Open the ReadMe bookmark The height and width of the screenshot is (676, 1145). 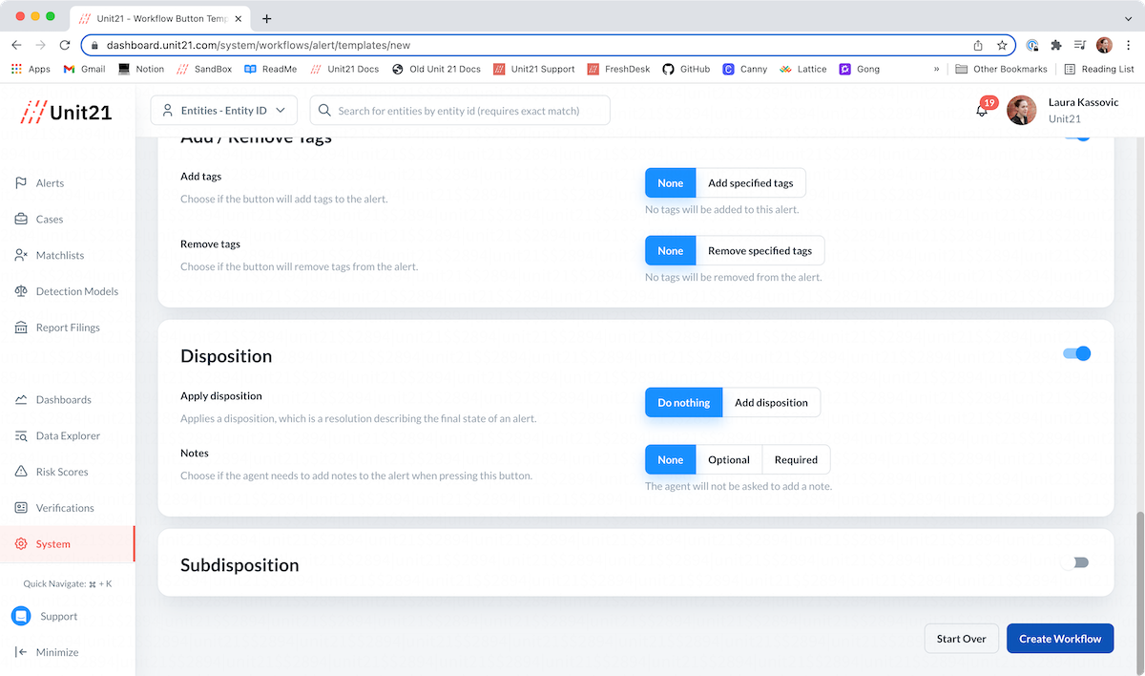pos(270,70)
